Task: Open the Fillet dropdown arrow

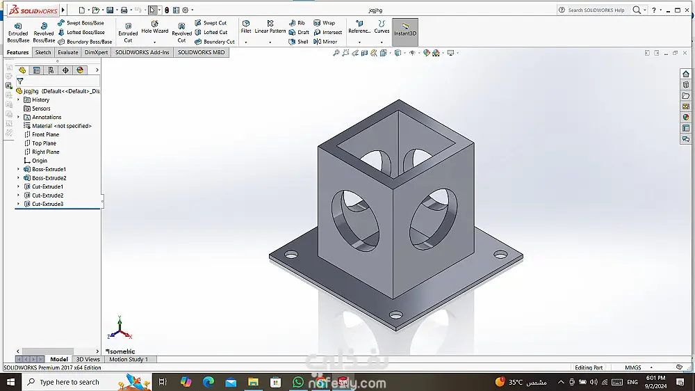Action: pos(246,42)
